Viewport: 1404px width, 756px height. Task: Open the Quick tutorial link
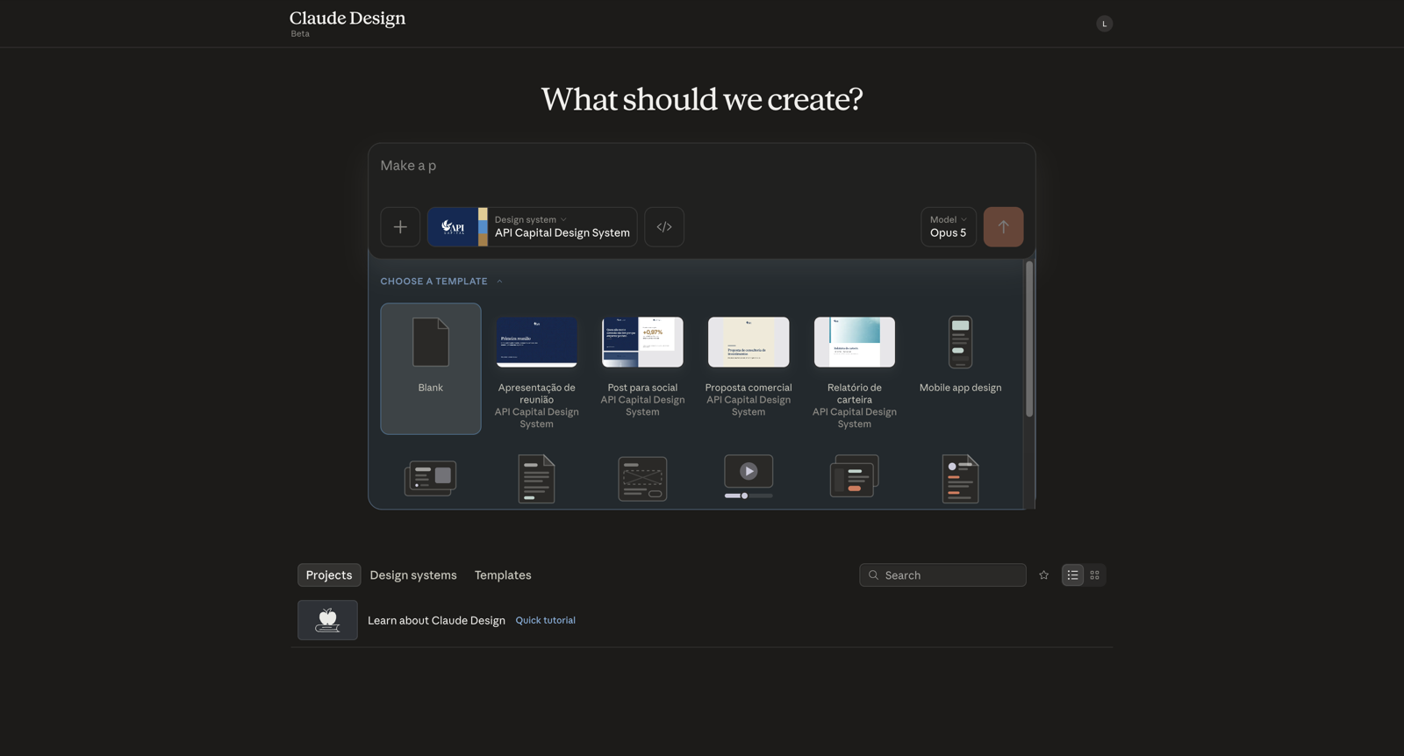(x=546, y=620)
